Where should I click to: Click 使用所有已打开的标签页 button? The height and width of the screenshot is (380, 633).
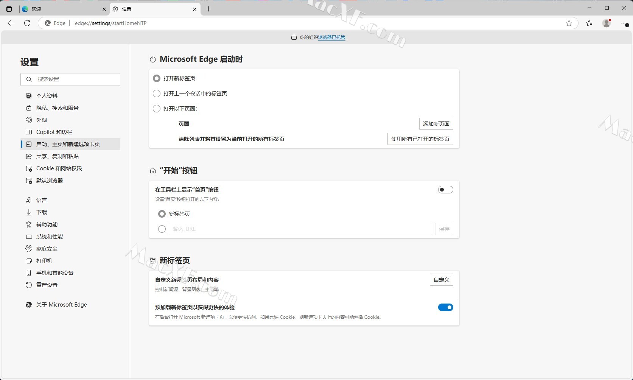click(420, 139)
